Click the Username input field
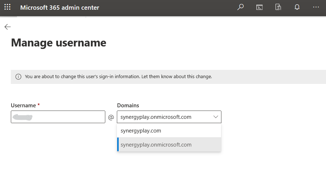 58,117
